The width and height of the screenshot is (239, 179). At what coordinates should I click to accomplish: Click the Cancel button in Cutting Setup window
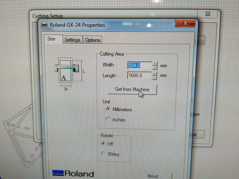pos(198,135)
